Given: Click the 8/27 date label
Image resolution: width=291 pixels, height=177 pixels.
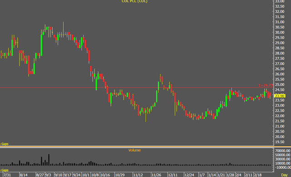Looking at the screenshot, I should pyautogui.click(x=40, y=175).
